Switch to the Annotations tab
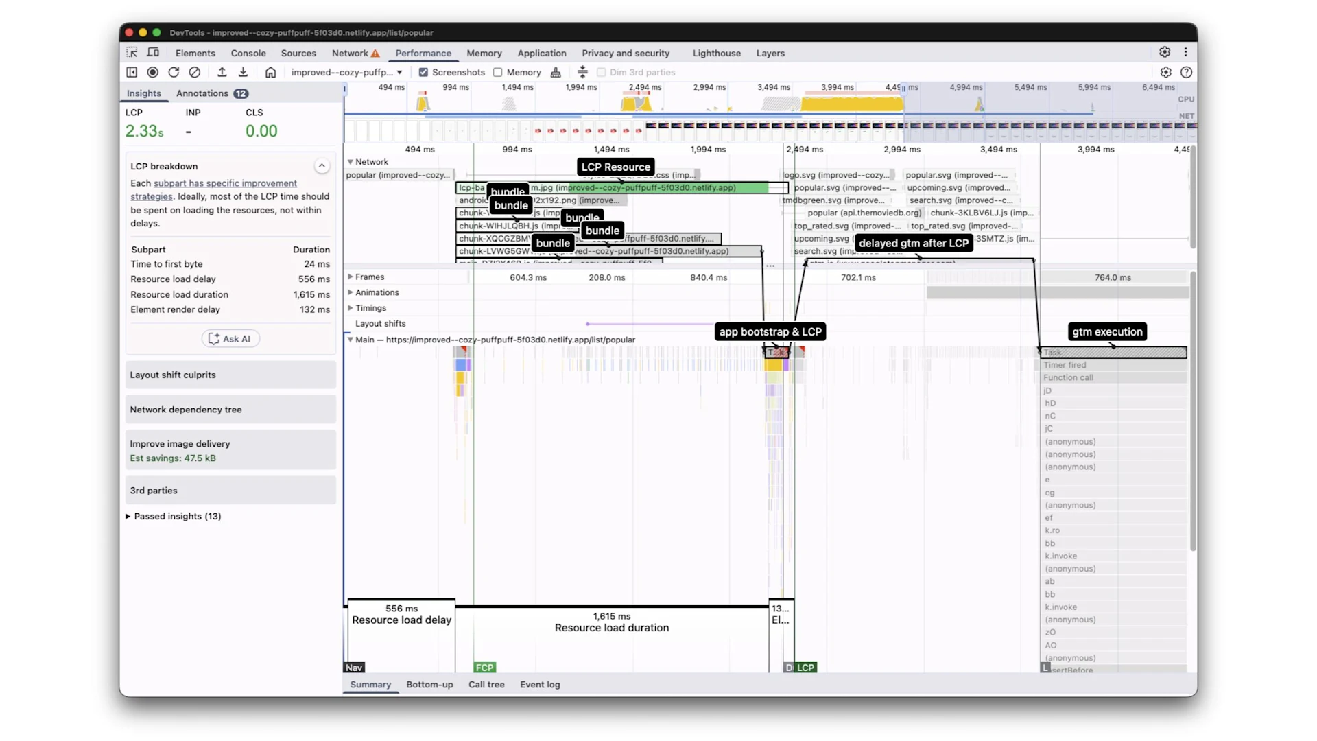The width and height of the screenshot is (1317, 741). 202,93
